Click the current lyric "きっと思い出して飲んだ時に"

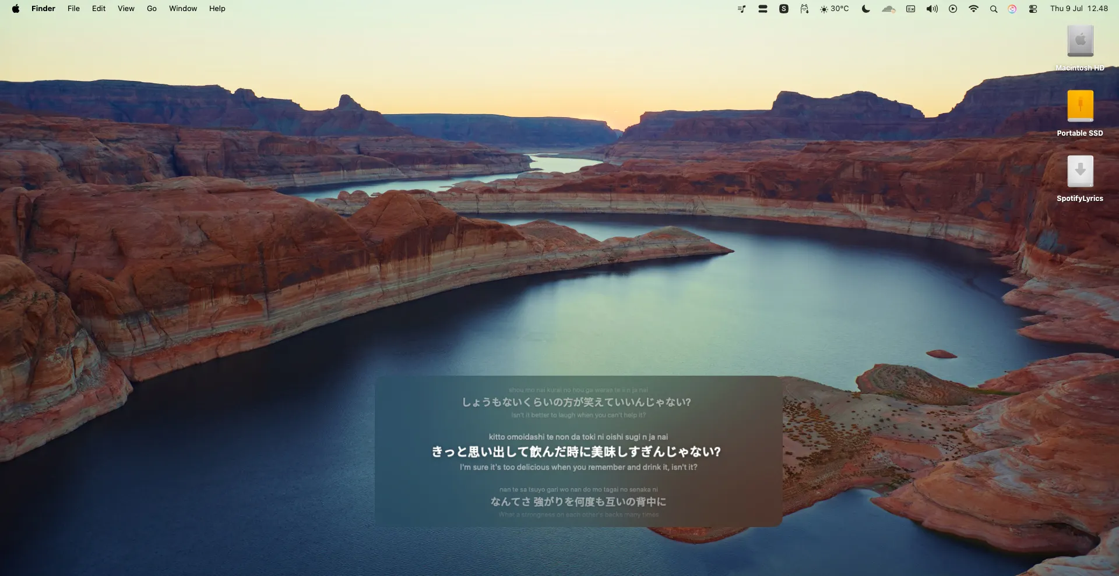576,452
